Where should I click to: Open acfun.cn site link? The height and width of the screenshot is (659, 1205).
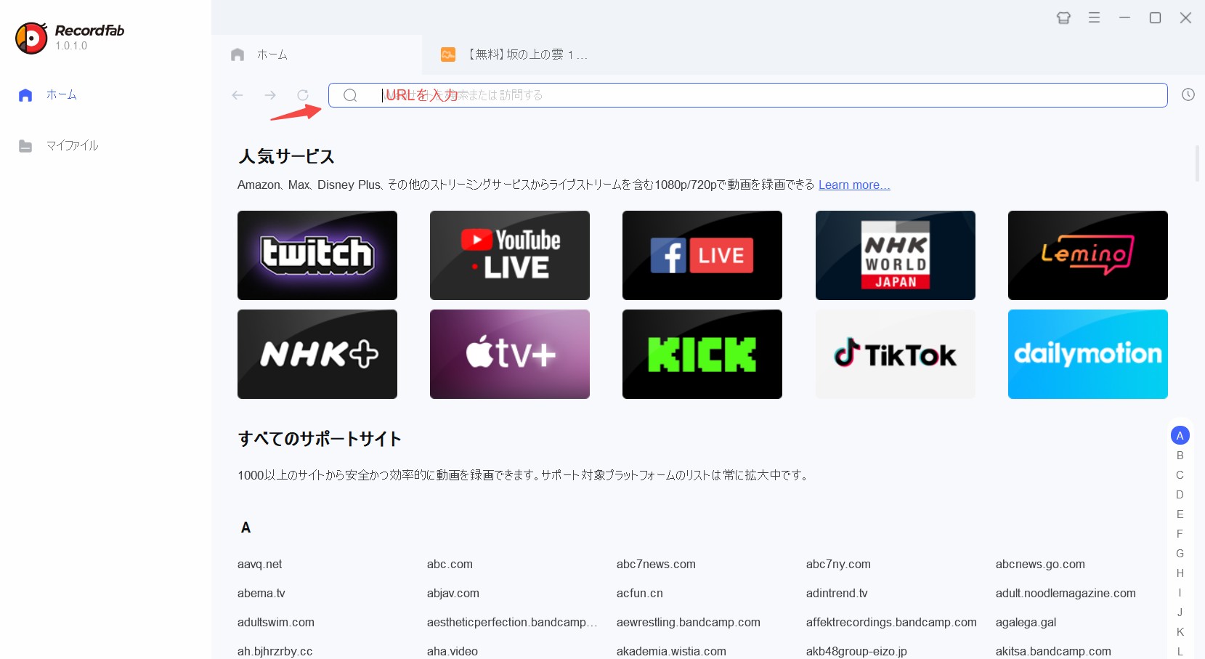[x=640, y=593]
